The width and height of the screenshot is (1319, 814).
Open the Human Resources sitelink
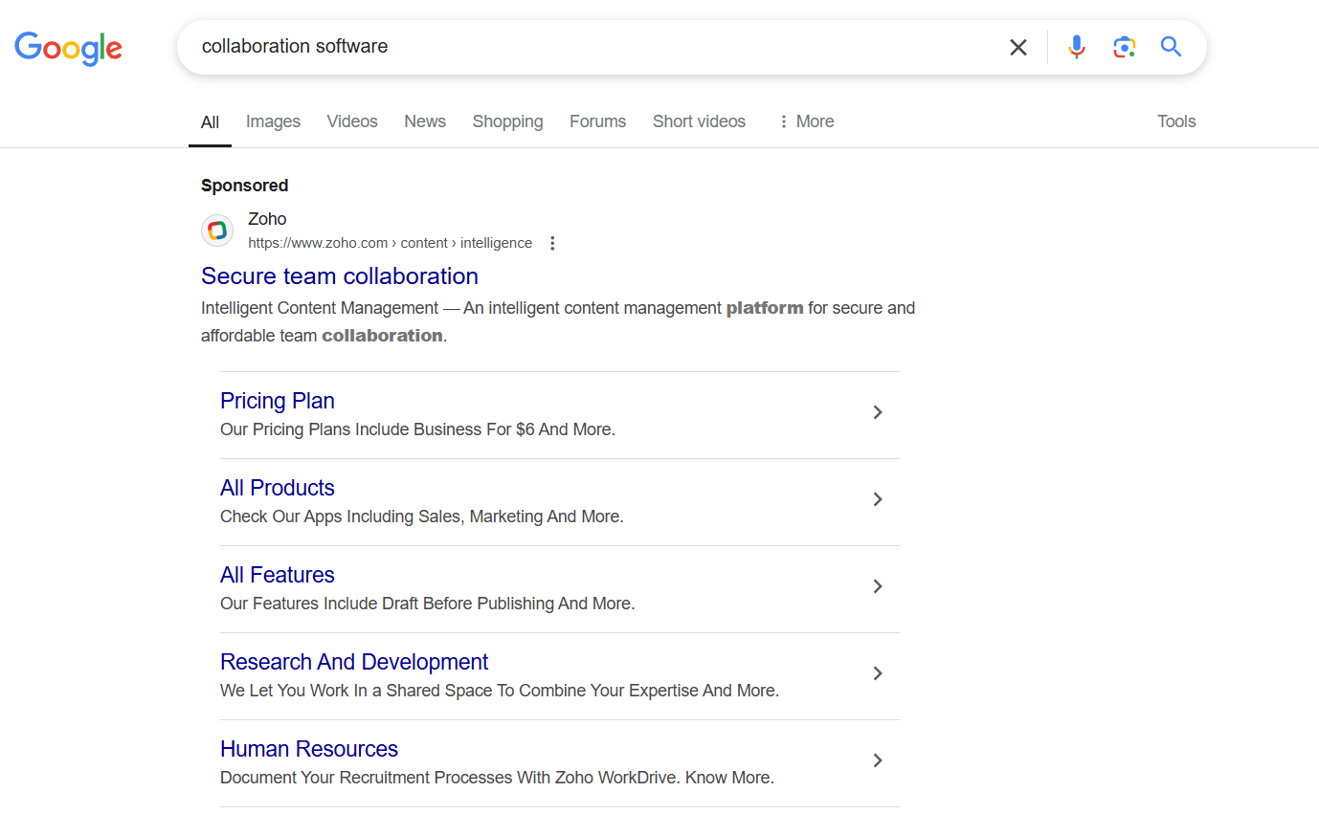tap(309, 749)
